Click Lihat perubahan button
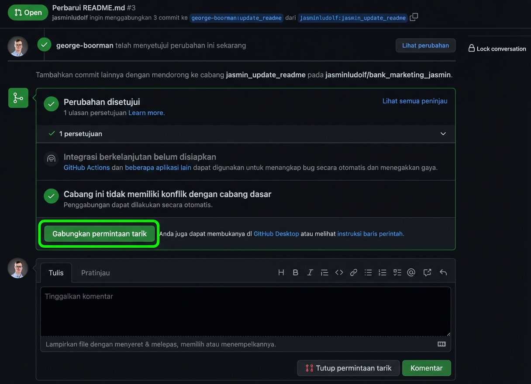Screen dimensions: 531x384 click(x=425, y=45)
